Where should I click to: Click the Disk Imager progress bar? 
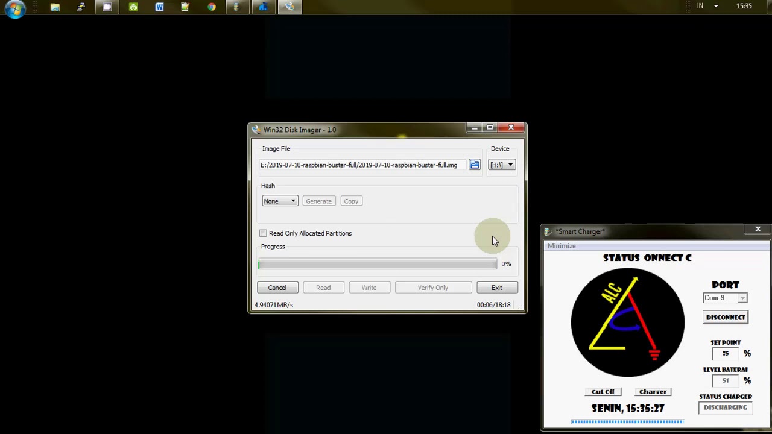click(x=378, y=264)
